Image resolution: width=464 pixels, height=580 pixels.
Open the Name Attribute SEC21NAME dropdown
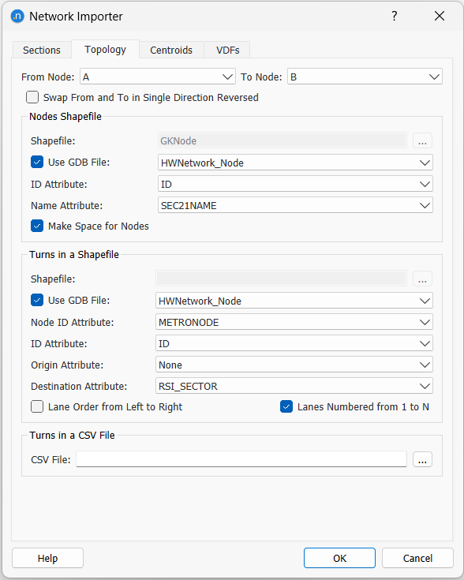click(x=295, y=205)
